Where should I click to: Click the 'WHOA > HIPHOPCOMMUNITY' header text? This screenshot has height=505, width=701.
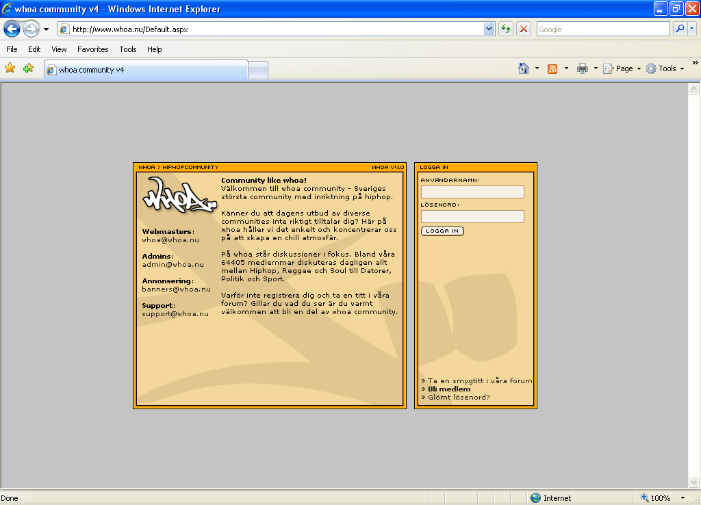[x=179, y=167]
